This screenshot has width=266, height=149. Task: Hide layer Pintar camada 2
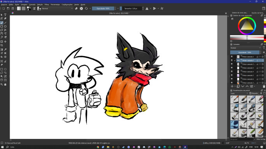click(x=232, y=57)
